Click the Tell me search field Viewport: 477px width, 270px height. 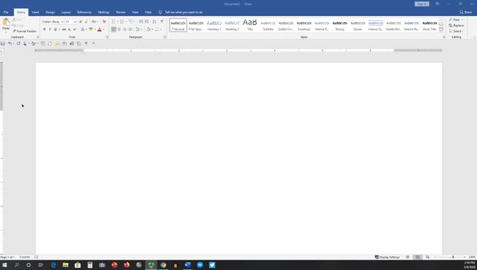(184, 12)
